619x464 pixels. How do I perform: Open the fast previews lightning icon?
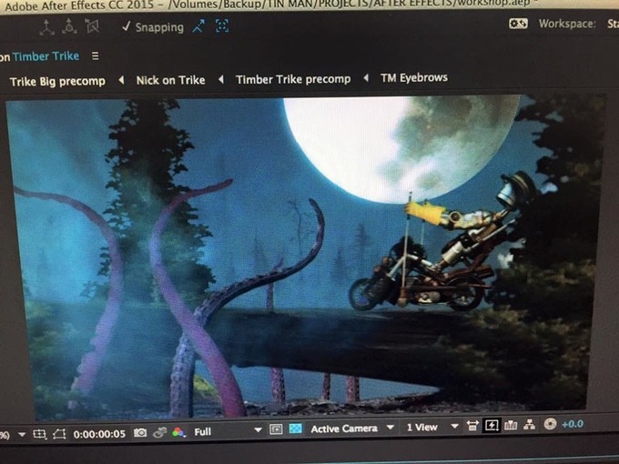491,426
